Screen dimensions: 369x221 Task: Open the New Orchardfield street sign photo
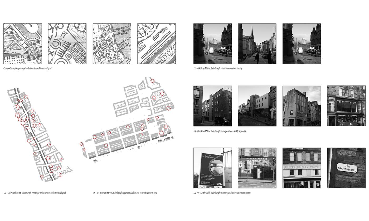click(346, 168)
